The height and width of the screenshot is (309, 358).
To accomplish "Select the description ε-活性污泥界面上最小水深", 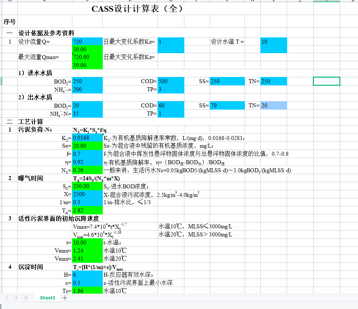I will pyautogui.click(x=138, y=283).
